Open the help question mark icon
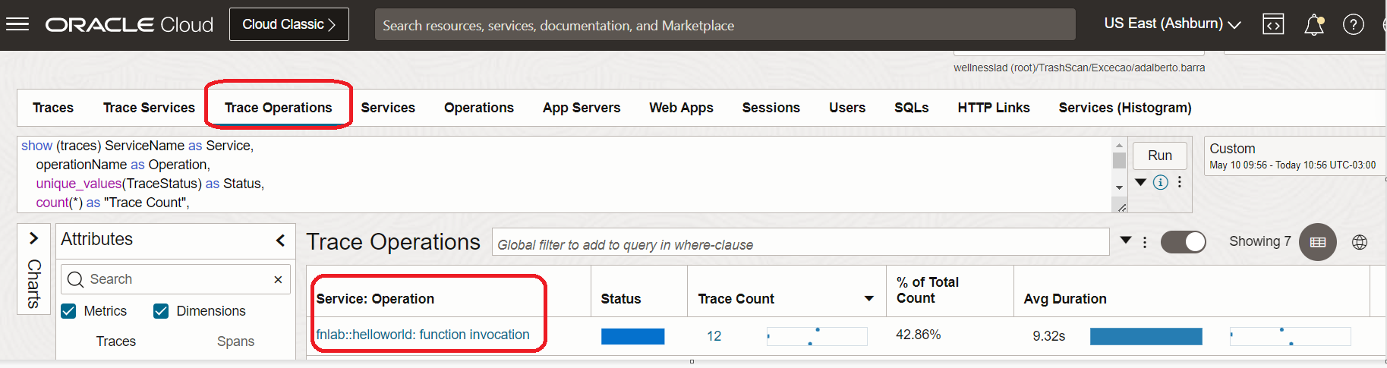The image size is (1387, 368). click(1353, 24)
